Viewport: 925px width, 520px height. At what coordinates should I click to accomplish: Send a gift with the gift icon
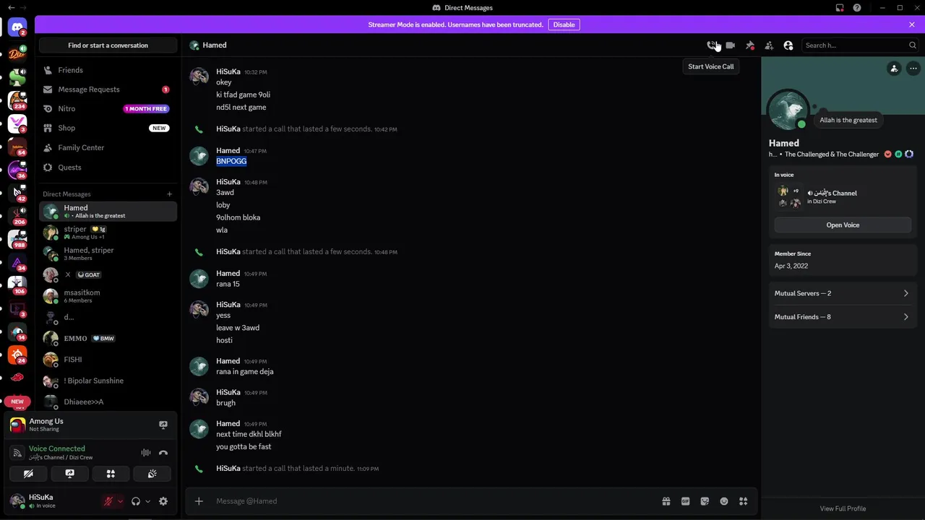point(666,501)
